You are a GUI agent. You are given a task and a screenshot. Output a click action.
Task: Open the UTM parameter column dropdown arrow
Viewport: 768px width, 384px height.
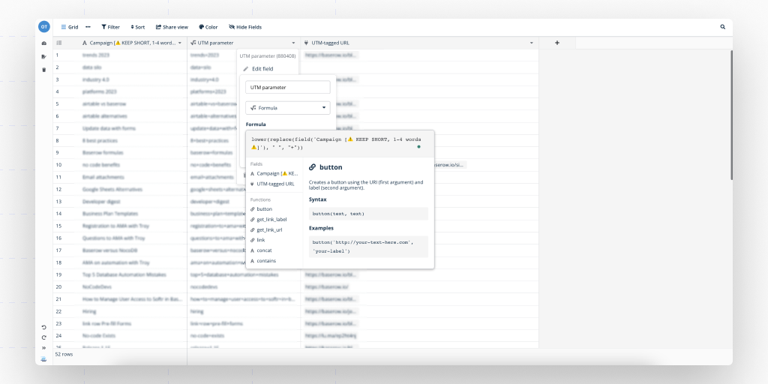(293, 43)
